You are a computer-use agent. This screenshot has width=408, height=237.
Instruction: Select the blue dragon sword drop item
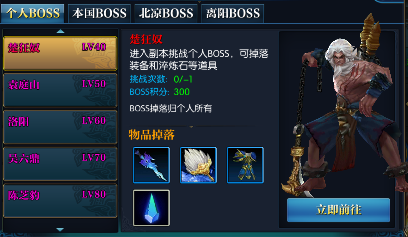(x=151, y=165)
